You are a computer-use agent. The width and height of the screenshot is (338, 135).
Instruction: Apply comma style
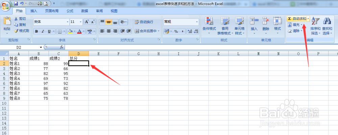(x=183, y=31)
